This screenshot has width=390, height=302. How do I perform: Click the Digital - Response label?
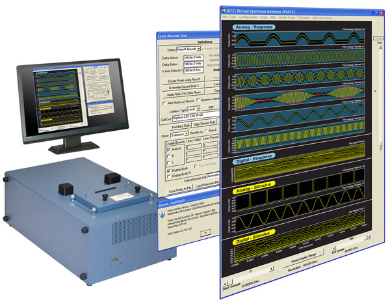pos(253,159)
